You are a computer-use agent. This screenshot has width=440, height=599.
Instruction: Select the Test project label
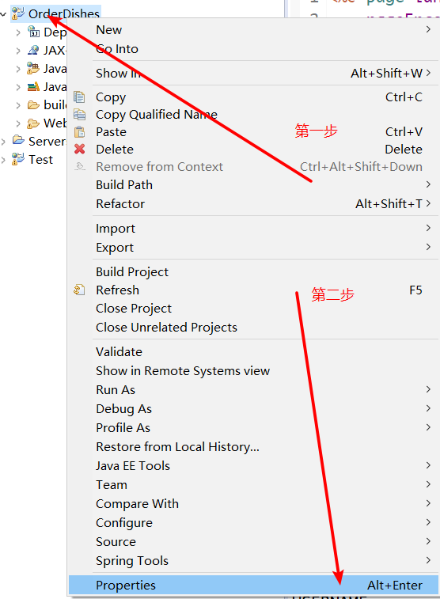pos(40,159)
